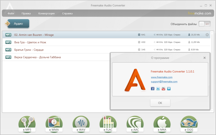Select the FLAC equalizer output icon
Screen dimensions: 216x135
[108, 124]
